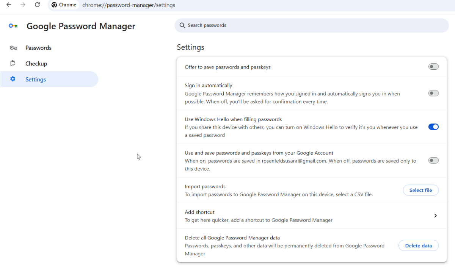
Task: Click the magnifier icon in search bar
Action: (x=182, y=25)
